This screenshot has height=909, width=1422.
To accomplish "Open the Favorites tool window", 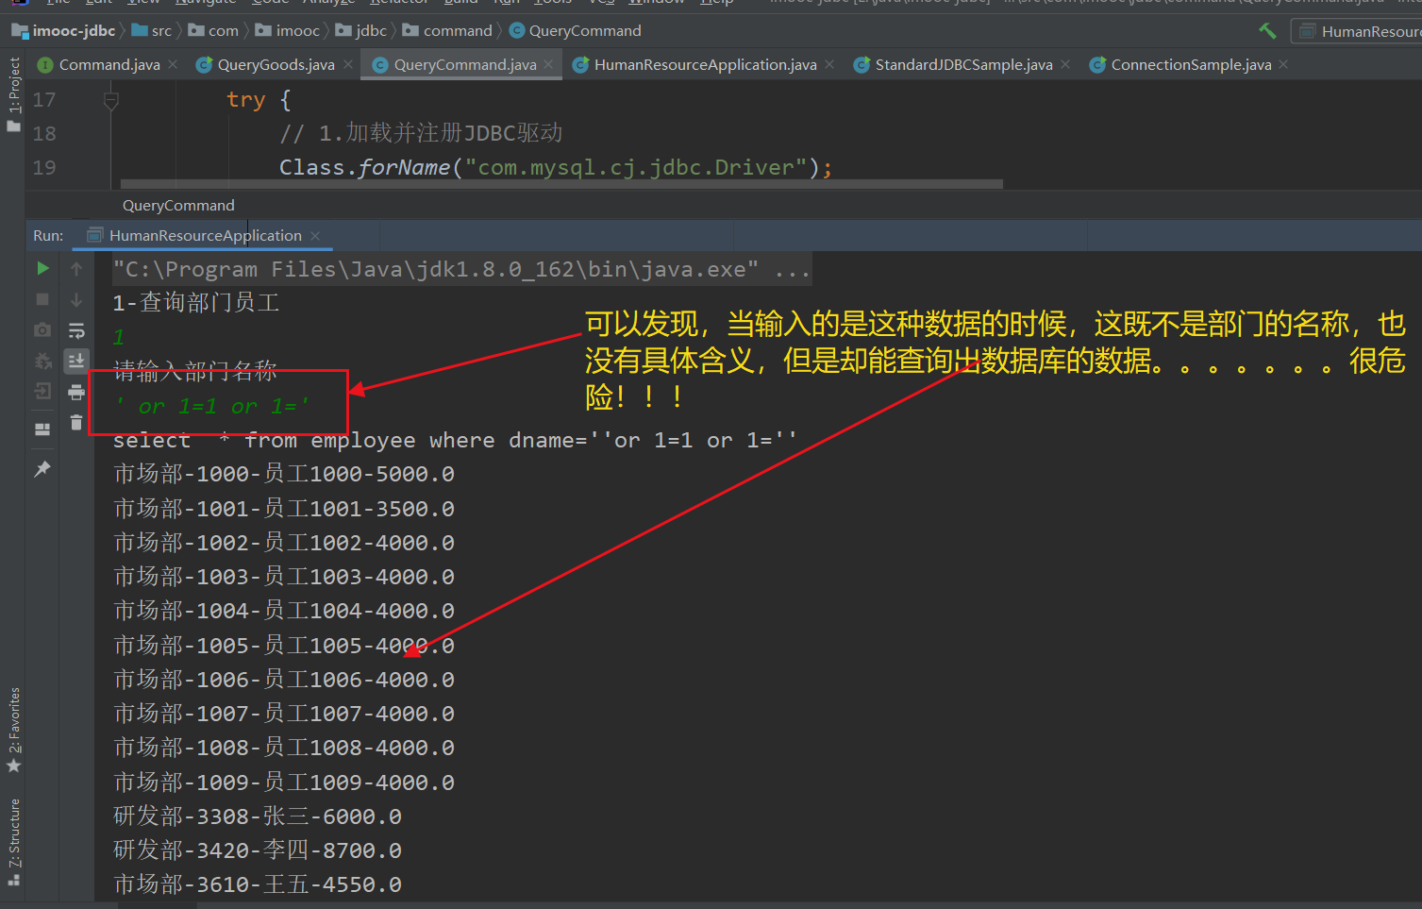I will (14, 731).
